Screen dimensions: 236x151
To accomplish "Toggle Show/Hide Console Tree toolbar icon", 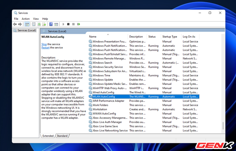I will click(x=27, y=24).
